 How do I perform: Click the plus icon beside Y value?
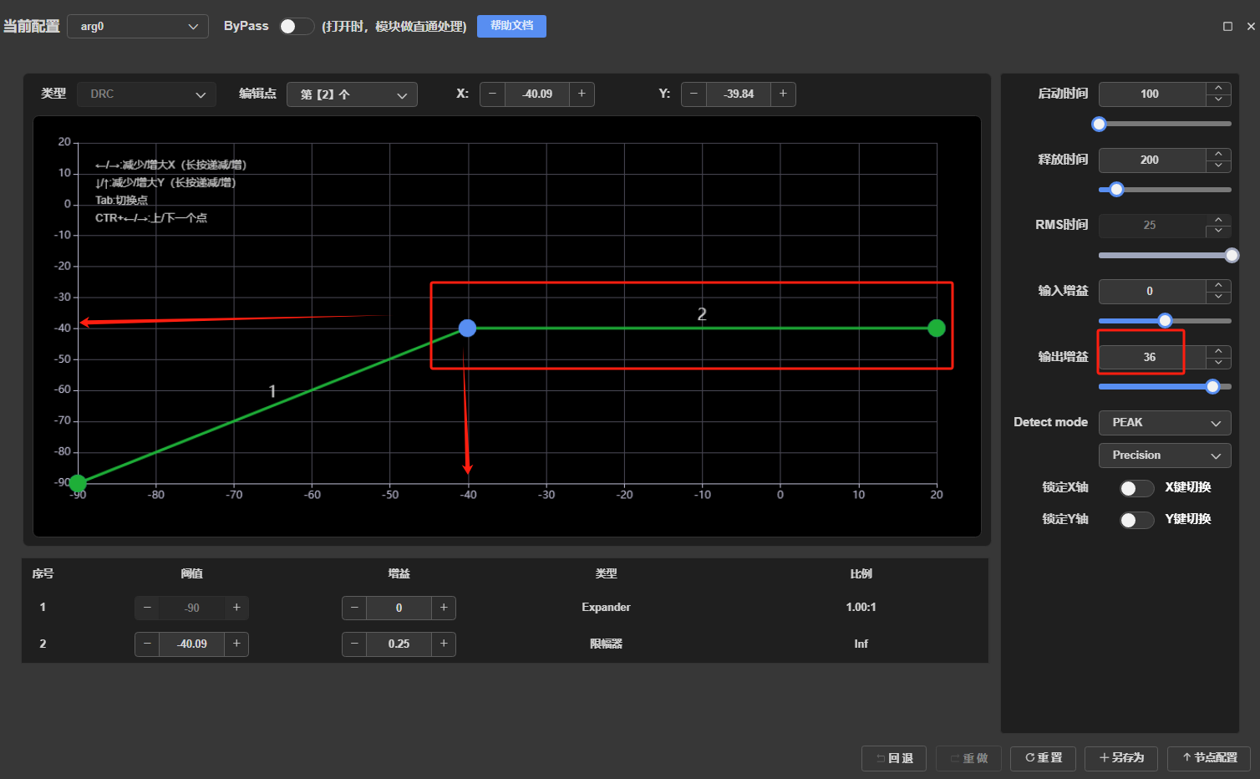point(783,94)
